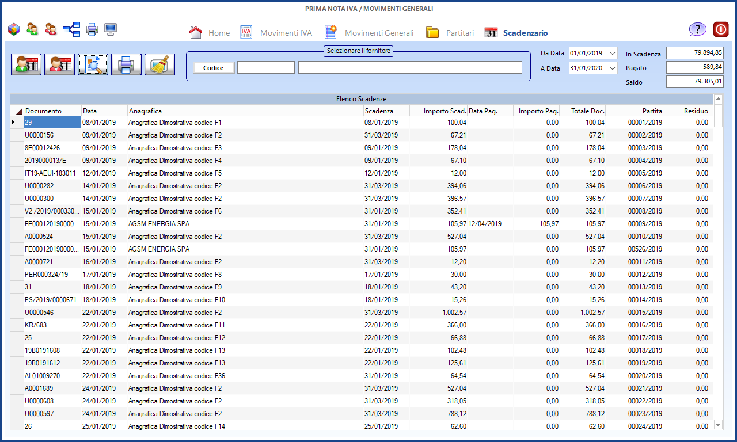Expand the A Data date dropdown
737x442 pixels.
click(x=611, y=68)
